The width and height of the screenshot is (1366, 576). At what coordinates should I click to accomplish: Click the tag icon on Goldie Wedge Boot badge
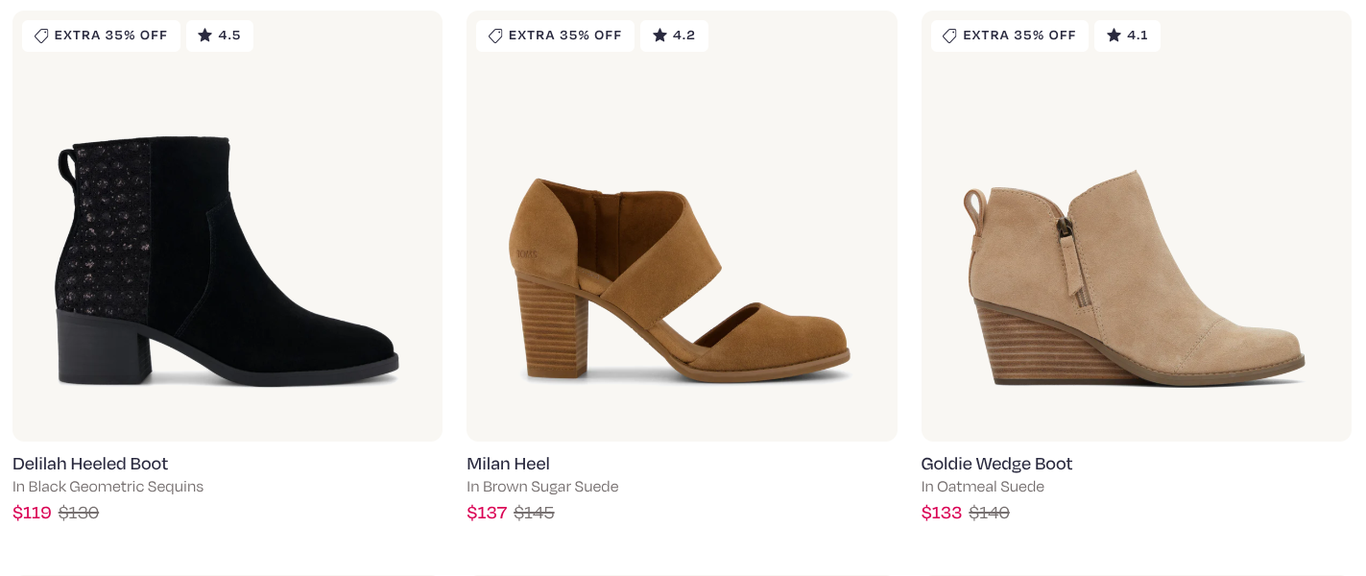click(x=949, y=36)
